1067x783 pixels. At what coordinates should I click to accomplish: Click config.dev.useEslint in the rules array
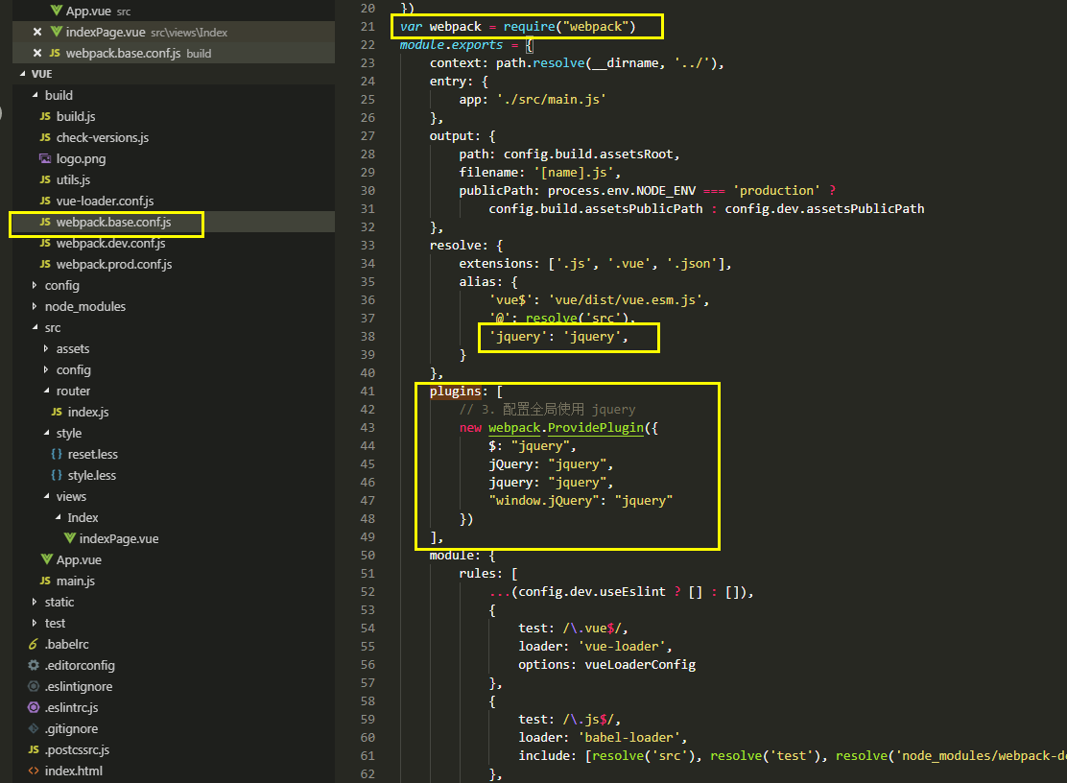coord(591,592)
